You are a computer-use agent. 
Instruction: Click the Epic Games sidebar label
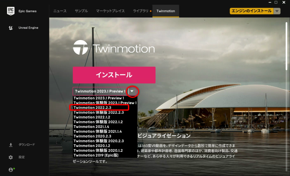coord(27,11)
